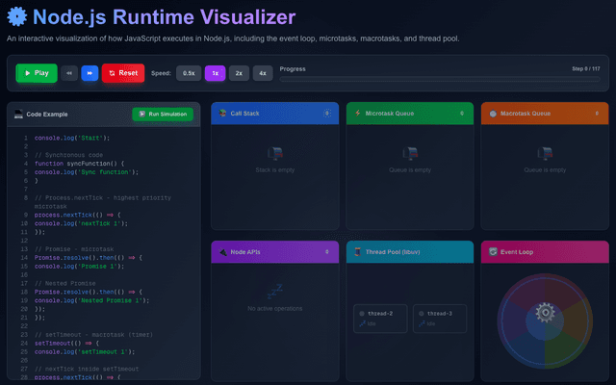
Task: Click the Microtask Queue lightning icon
Action: [x=358, y=114]
